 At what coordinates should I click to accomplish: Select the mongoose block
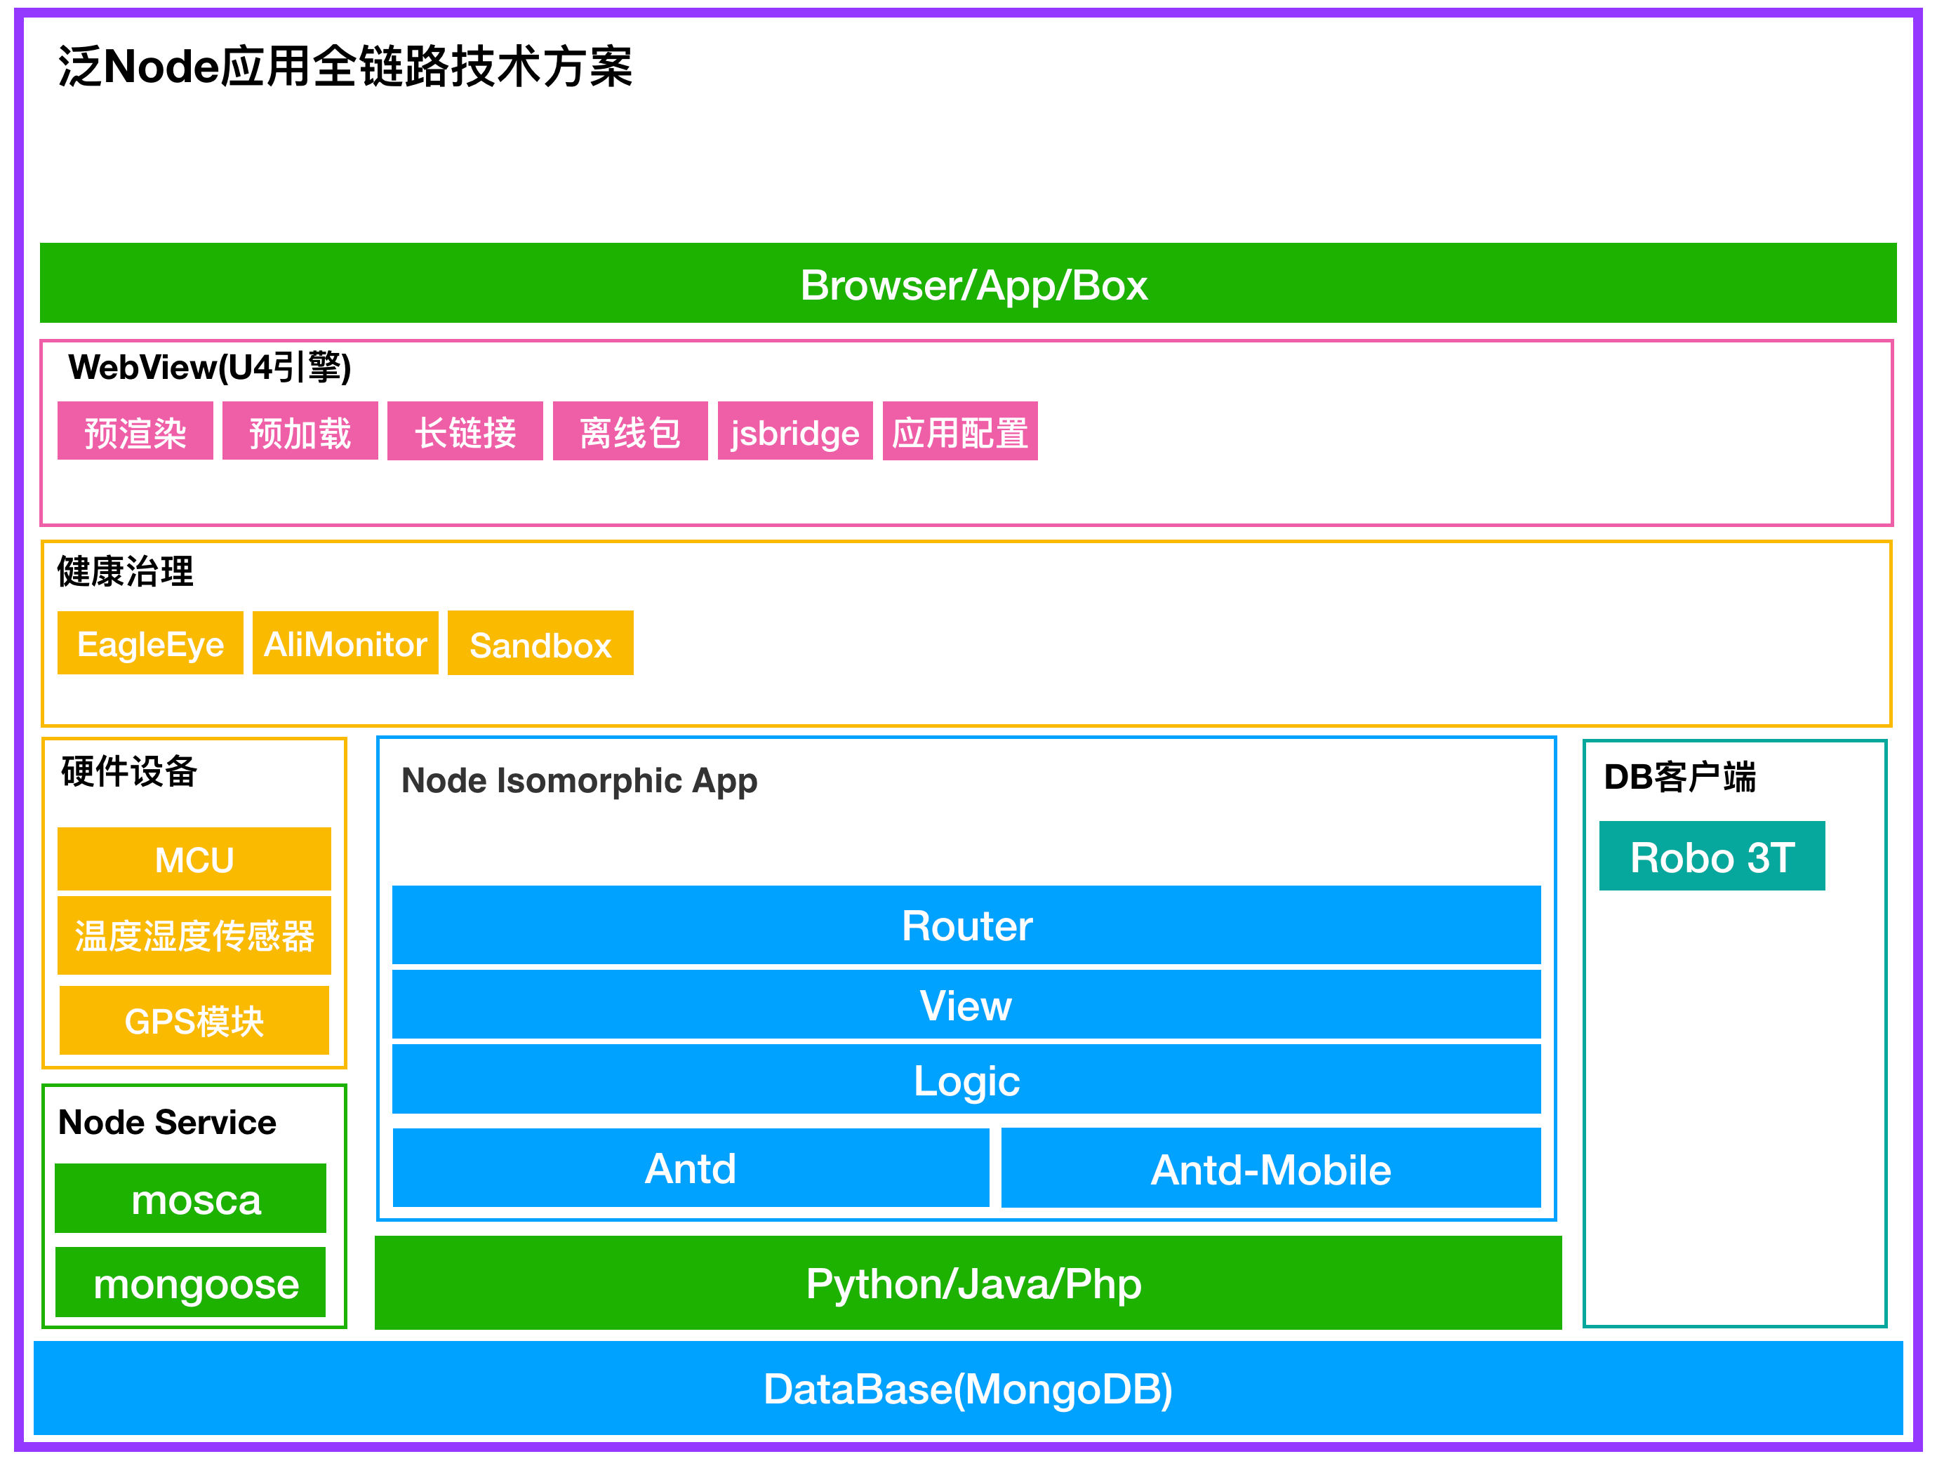(191, 1283)
